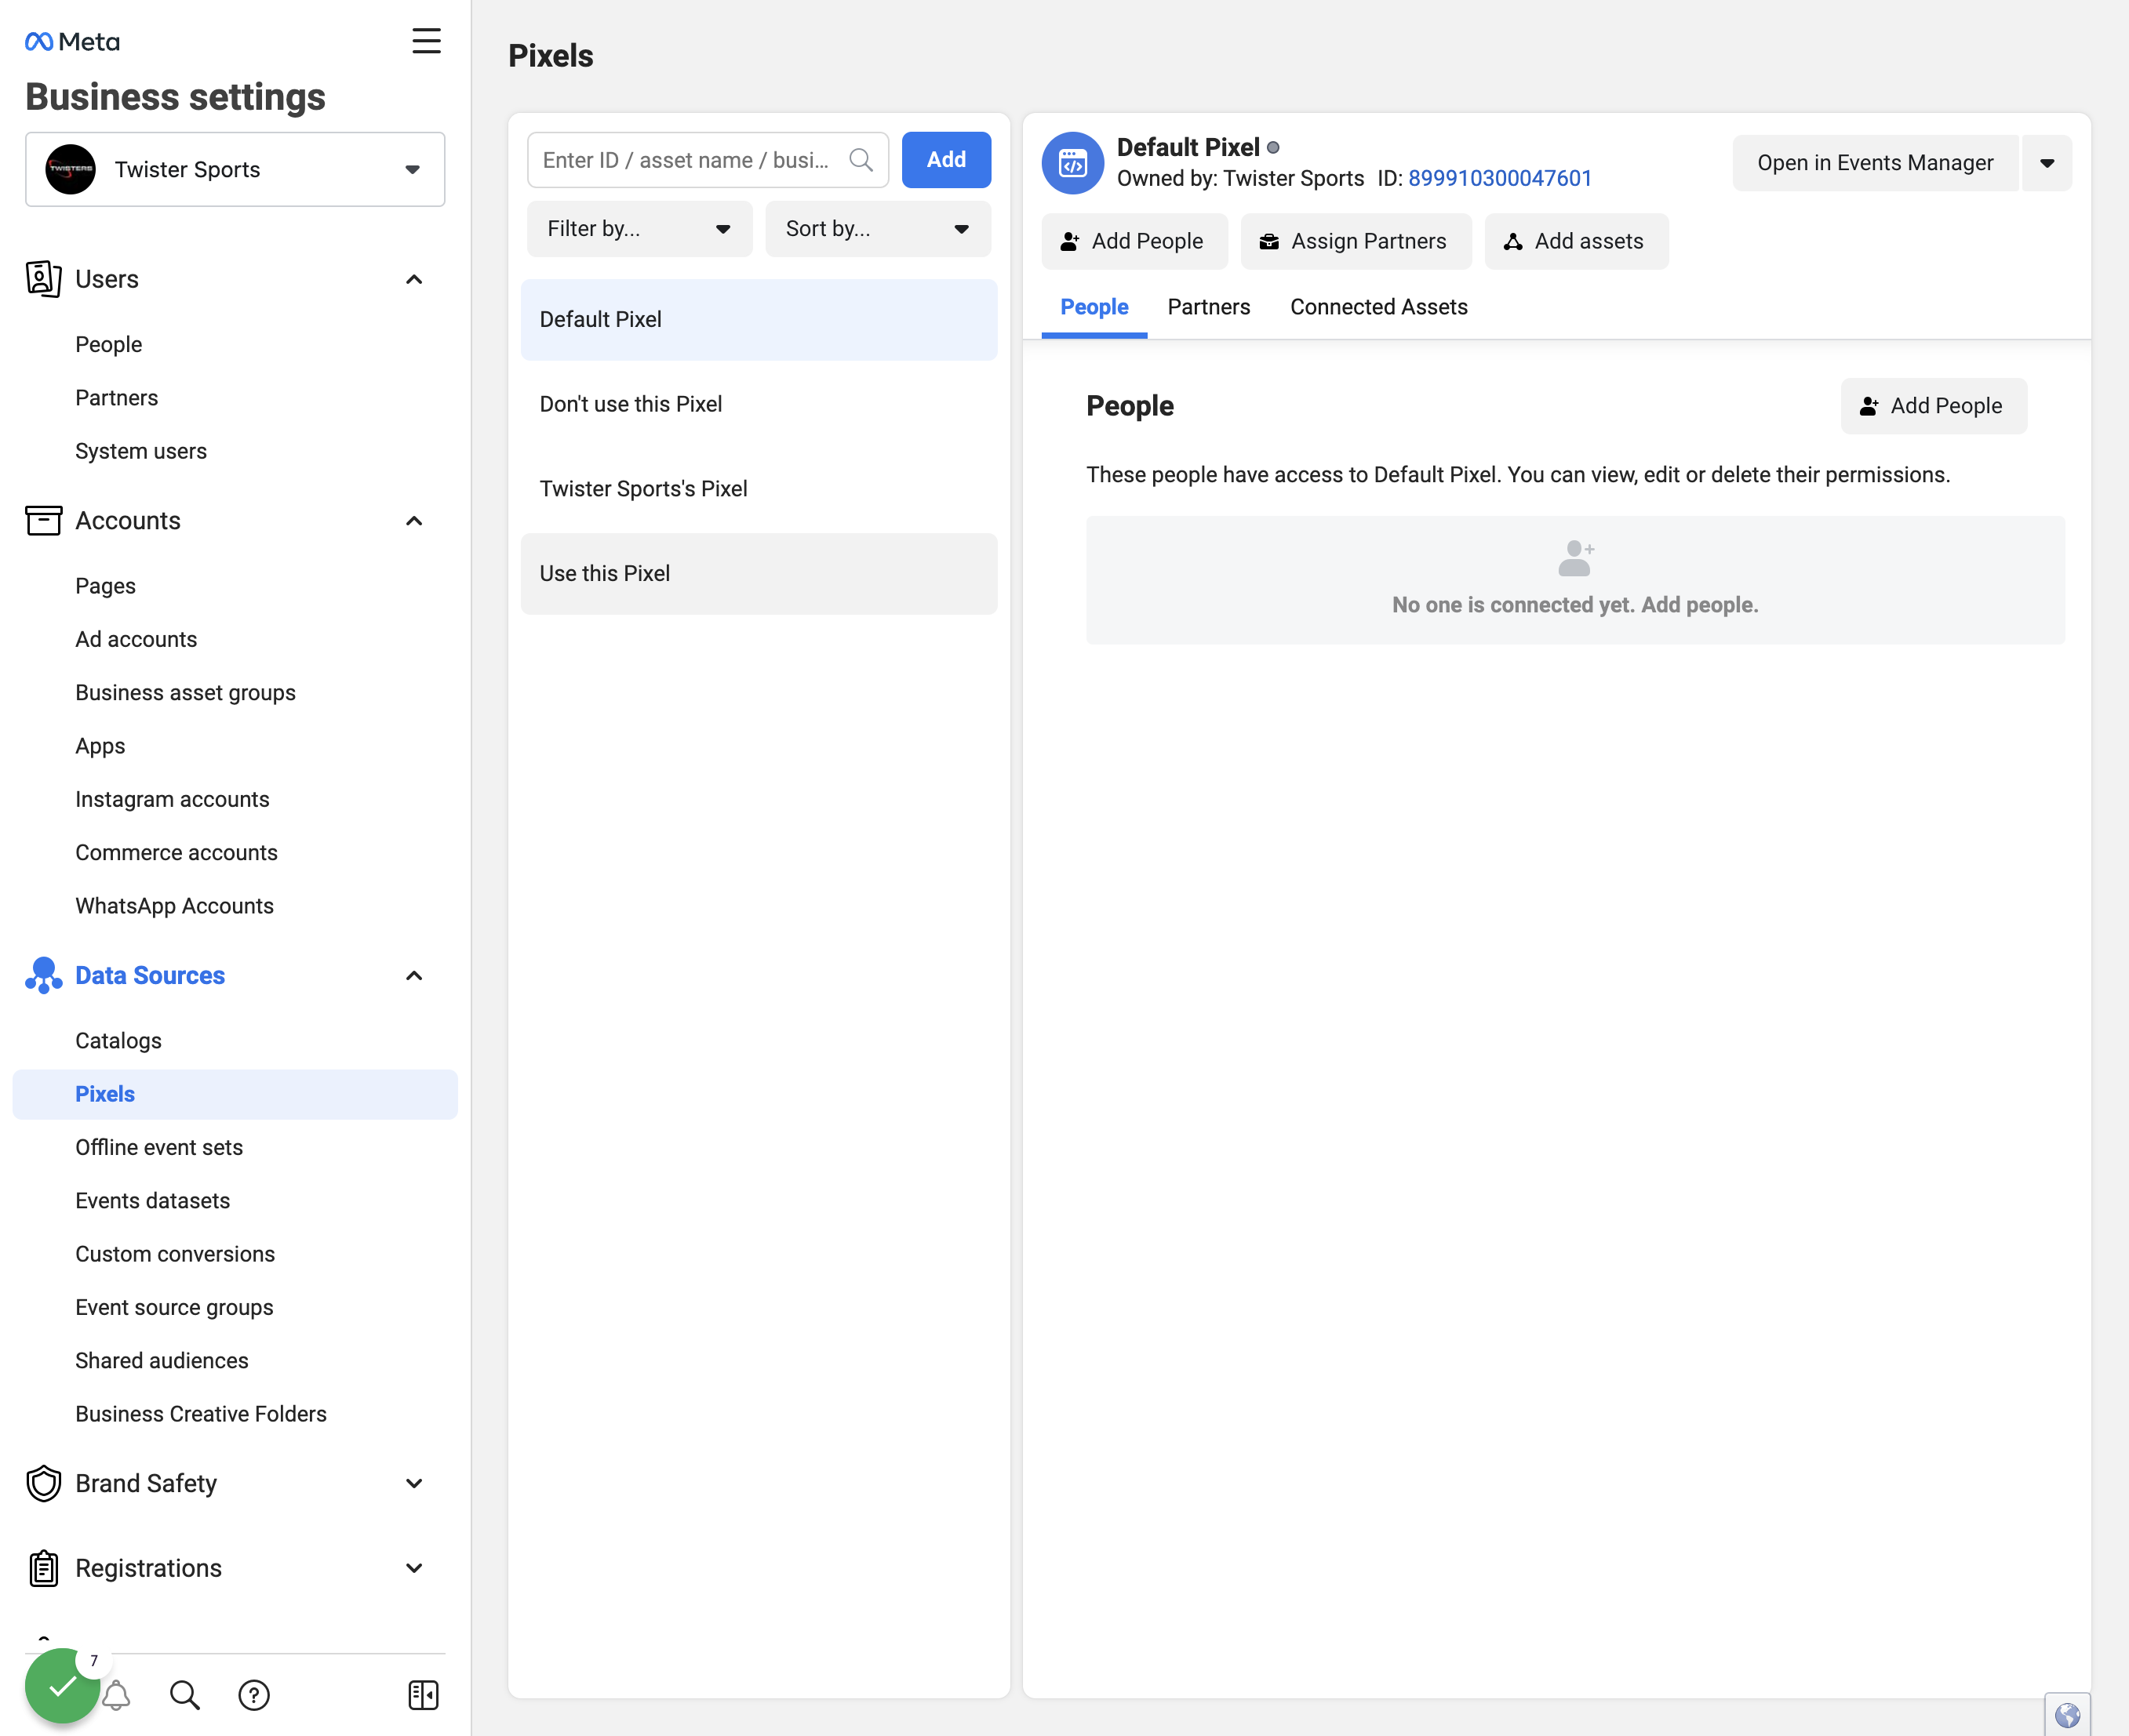
Task: Click the Add assets button
Action: (x=1576, y=241)
